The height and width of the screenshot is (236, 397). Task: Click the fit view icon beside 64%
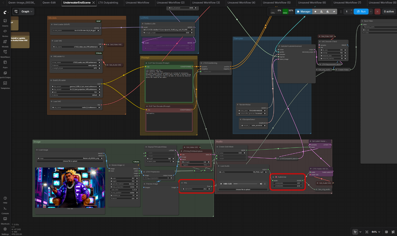(367, 232)
